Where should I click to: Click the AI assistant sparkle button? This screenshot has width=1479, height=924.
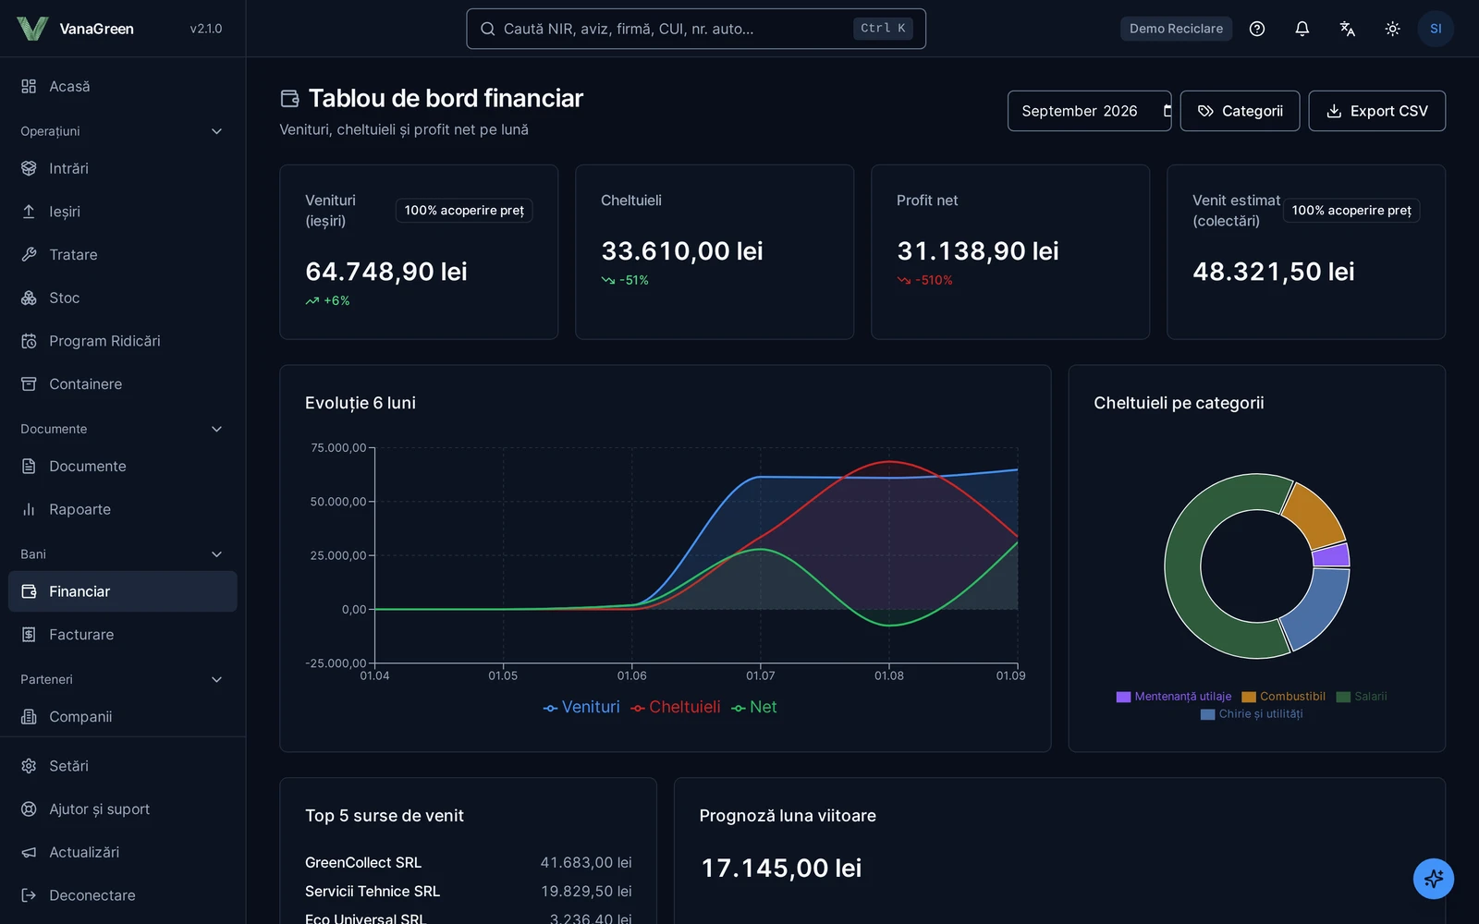point(1434,879)
